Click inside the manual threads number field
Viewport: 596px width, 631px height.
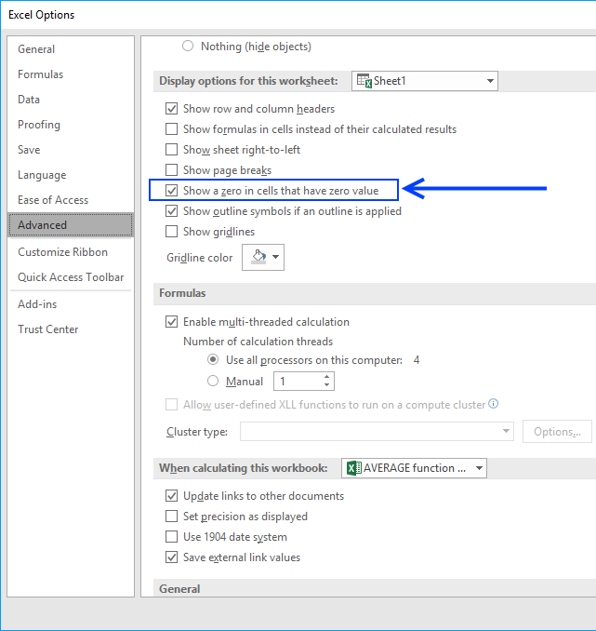tap(296, 382)
